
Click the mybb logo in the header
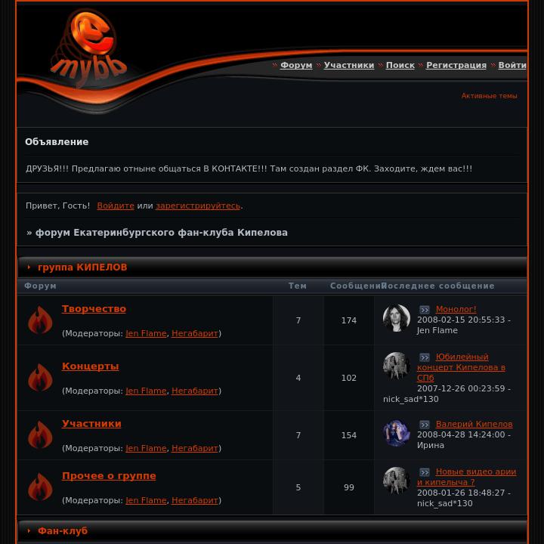89,47
